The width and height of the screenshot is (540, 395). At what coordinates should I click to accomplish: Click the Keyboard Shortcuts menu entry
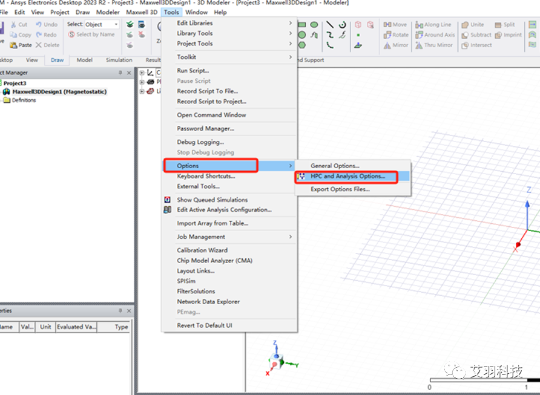[206, 176]
